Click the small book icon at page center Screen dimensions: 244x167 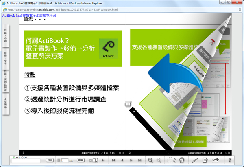pos(128,104)
